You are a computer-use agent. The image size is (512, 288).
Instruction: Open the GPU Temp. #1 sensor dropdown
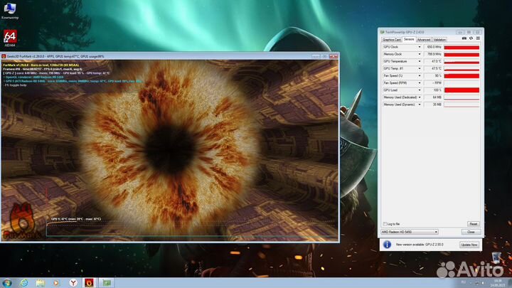420,68
